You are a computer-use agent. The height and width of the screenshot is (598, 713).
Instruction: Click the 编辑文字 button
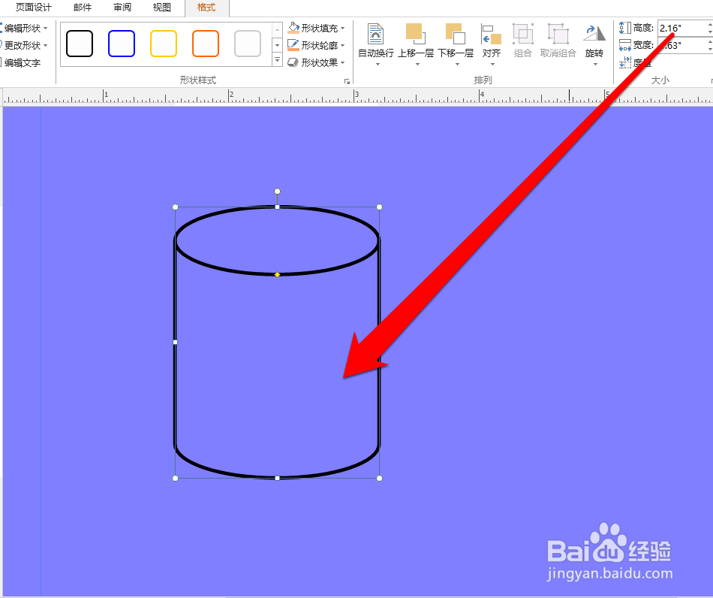21,62
